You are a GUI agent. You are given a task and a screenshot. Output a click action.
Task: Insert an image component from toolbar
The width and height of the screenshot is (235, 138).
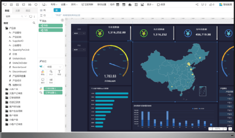(142, 5)
